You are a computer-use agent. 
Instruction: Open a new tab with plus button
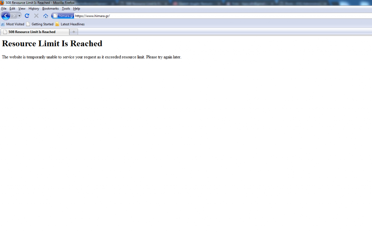74,32
